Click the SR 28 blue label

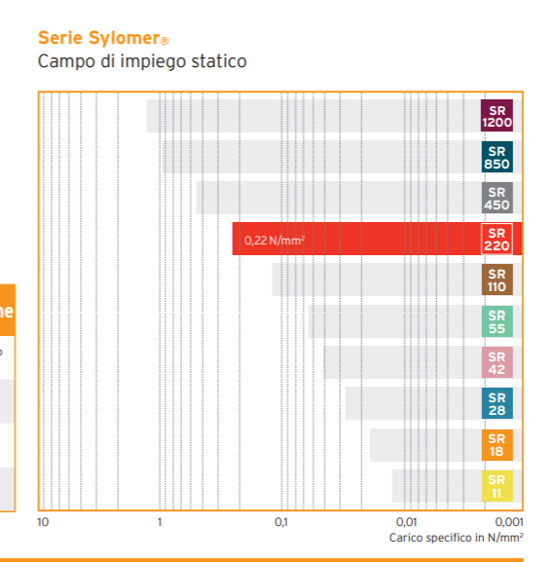(x=497, y=403)
